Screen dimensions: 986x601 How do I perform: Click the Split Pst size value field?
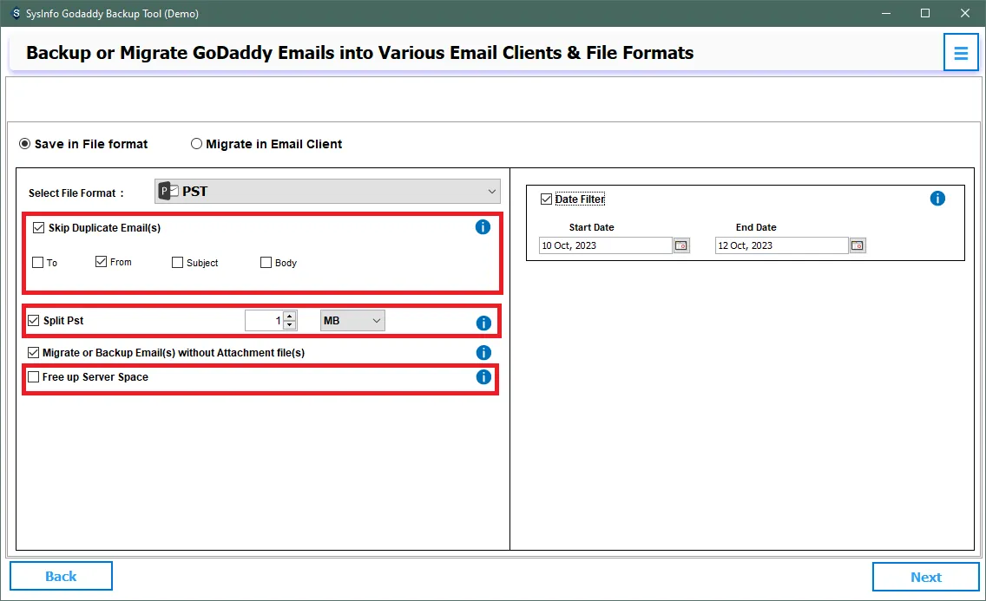click(264, 320)
